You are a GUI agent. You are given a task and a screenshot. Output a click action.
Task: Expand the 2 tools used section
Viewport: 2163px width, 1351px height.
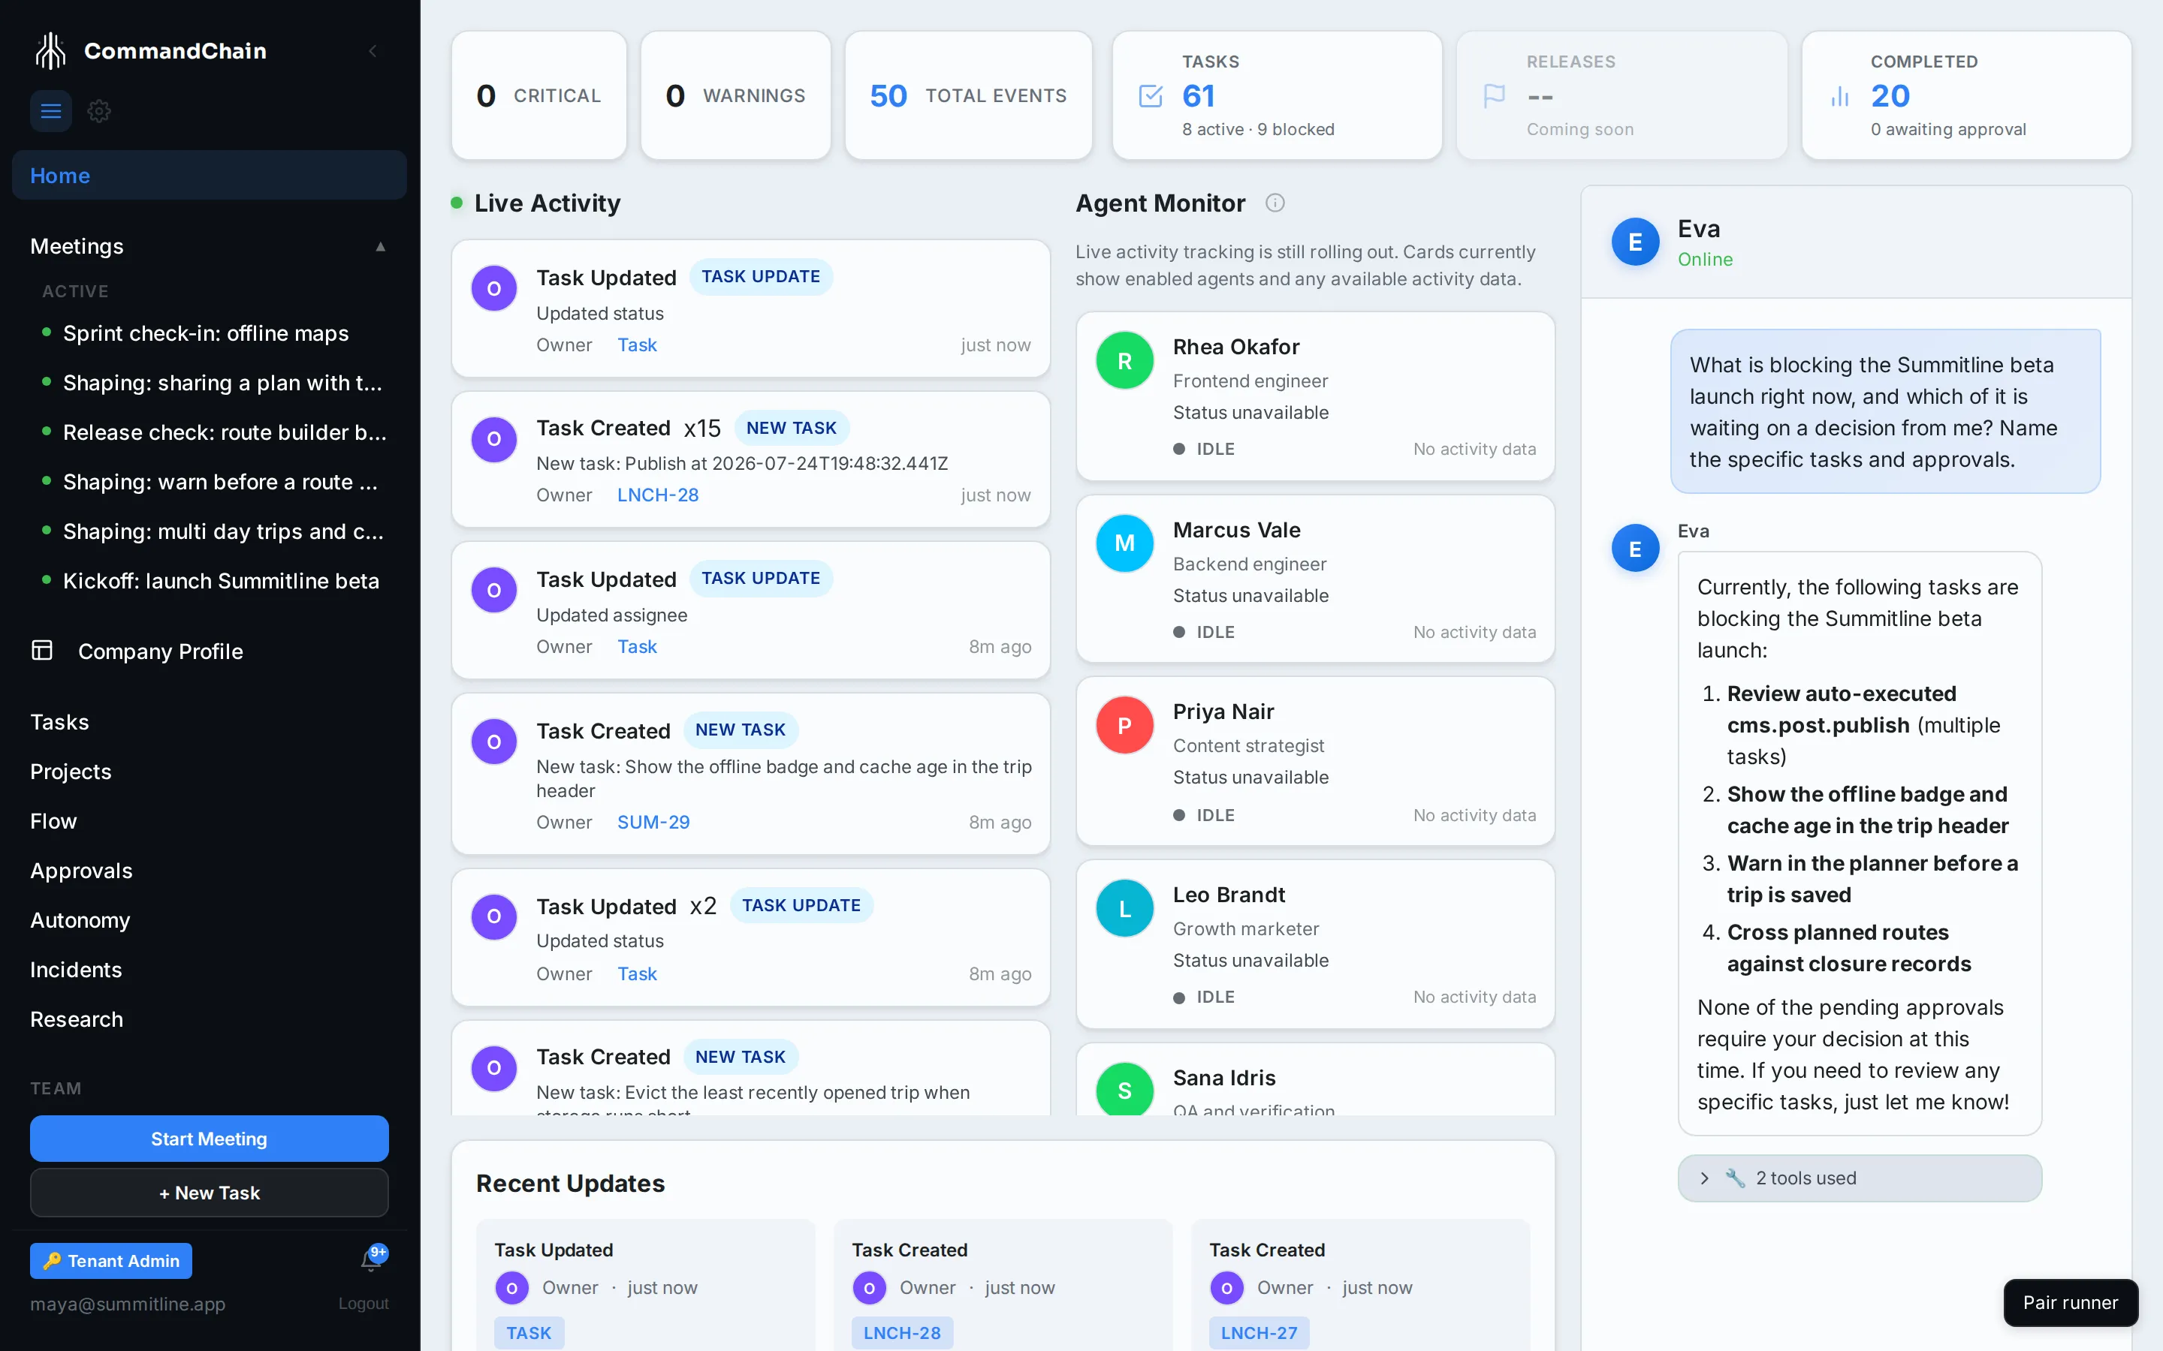1859,1178
